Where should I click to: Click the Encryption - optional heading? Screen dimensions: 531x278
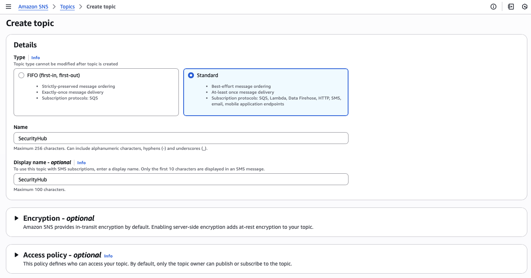point(59,218)
